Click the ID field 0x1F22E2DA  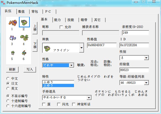134,45
